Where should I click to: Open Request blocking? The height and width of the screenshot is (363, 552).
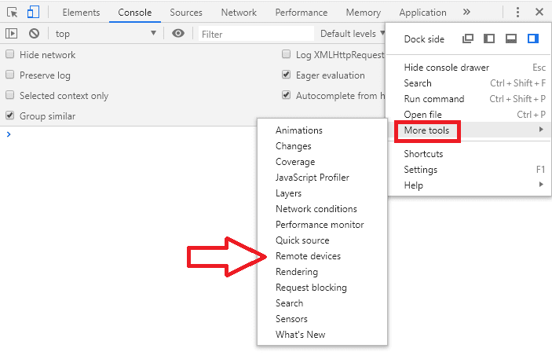(x=322, y=288)
